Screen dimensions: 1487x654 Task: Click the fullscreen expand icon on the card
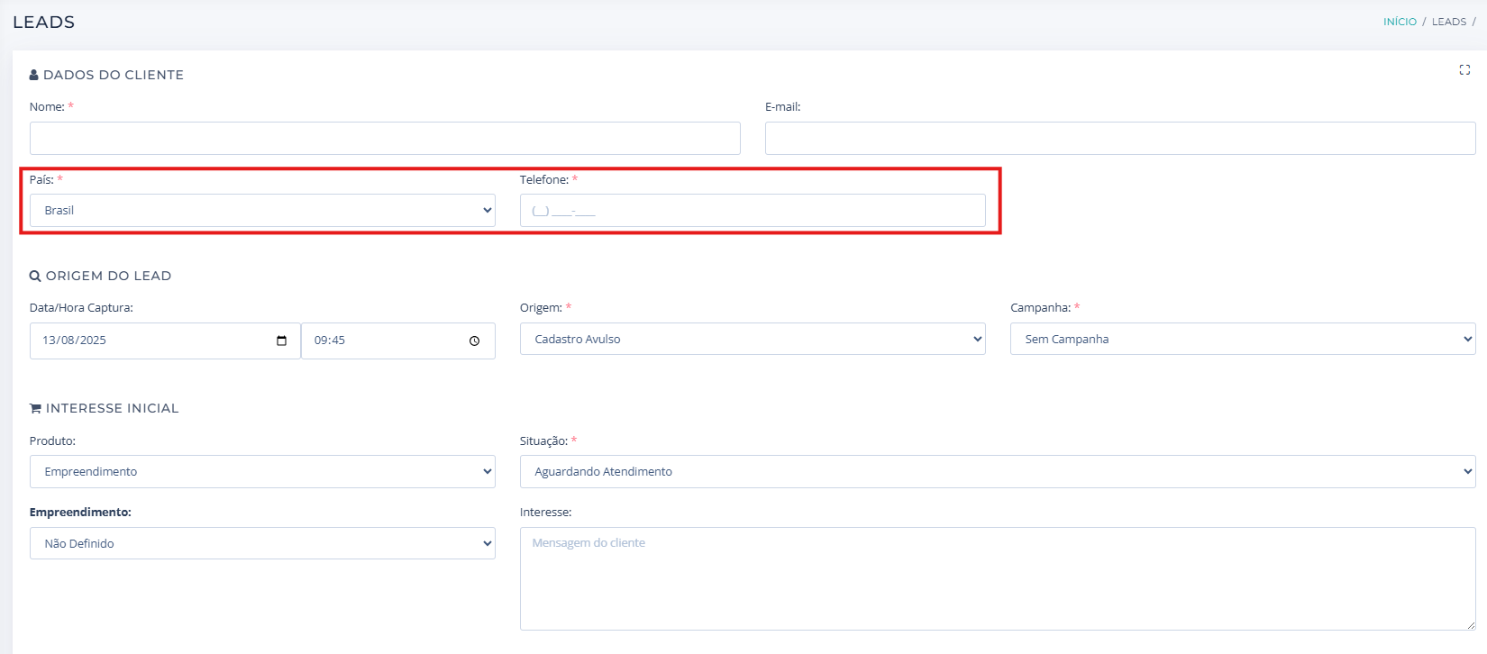pyautogui.click(x=1464, y=70)
